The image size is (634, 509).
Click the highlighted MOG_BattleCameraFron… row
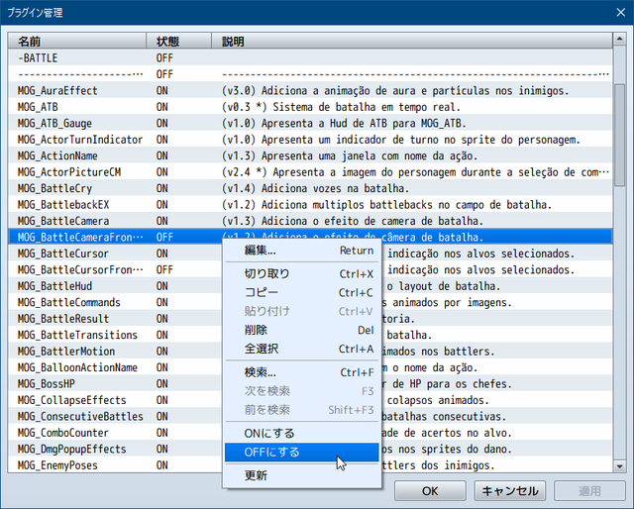coord(310,237)
